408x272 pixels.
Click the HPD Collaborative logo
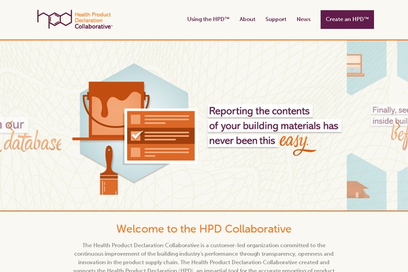[x=75, y=19]
